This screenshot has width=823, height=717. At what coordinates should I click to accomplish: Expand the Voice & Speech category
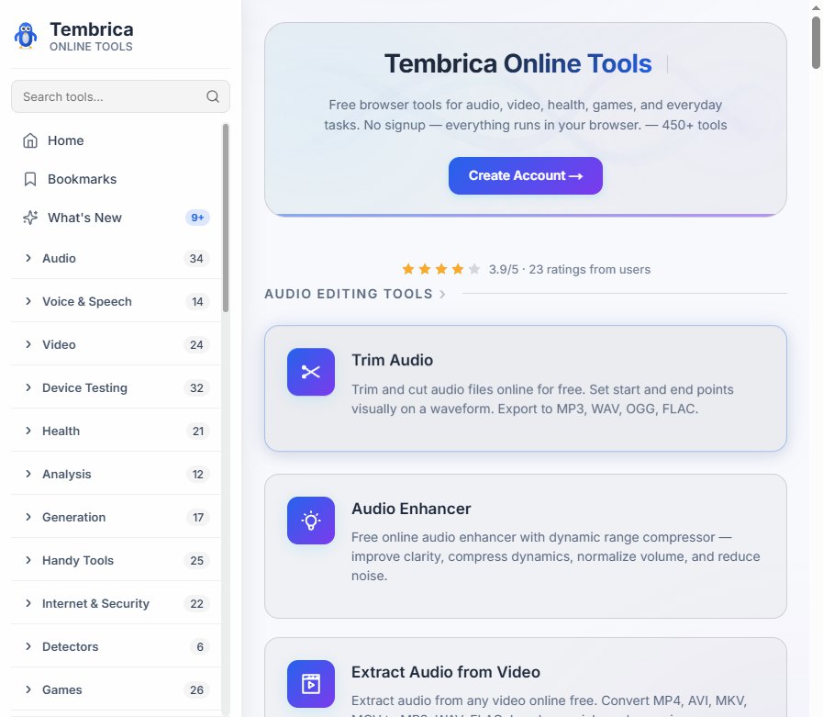pyautogui.click(x=116, y=301)
